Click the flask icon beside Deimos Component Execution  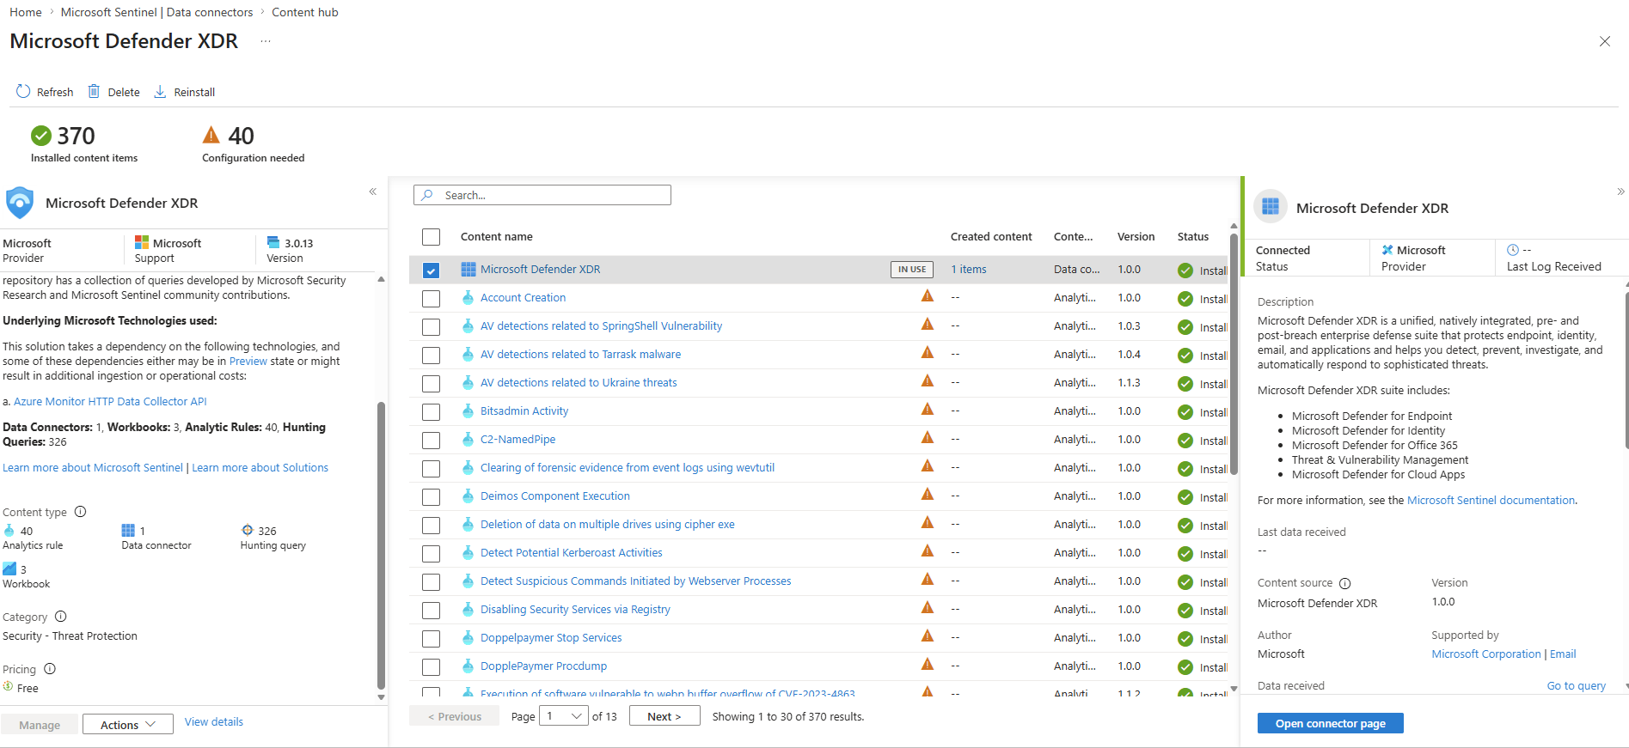[468, 496]
